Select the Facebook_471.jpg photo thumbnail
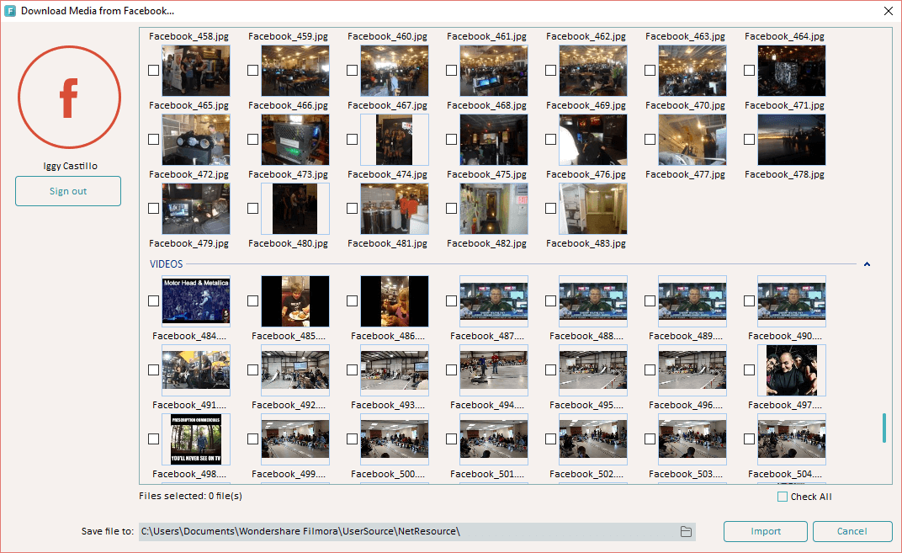 click(x=792, y=71)
